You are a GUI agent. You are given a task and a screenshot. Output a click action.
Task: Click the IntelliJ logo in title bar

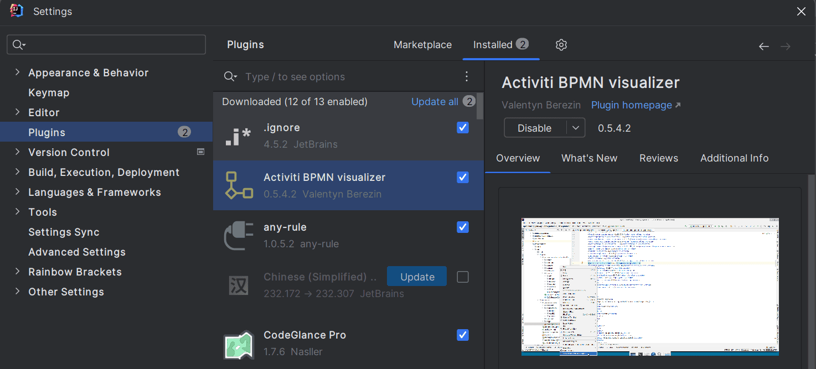[17, 11]
